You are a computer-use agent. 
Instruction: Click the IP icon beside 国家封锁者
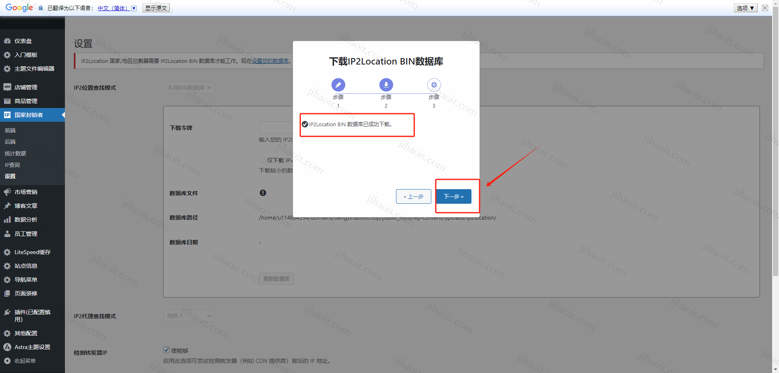[x=7, y=115]
